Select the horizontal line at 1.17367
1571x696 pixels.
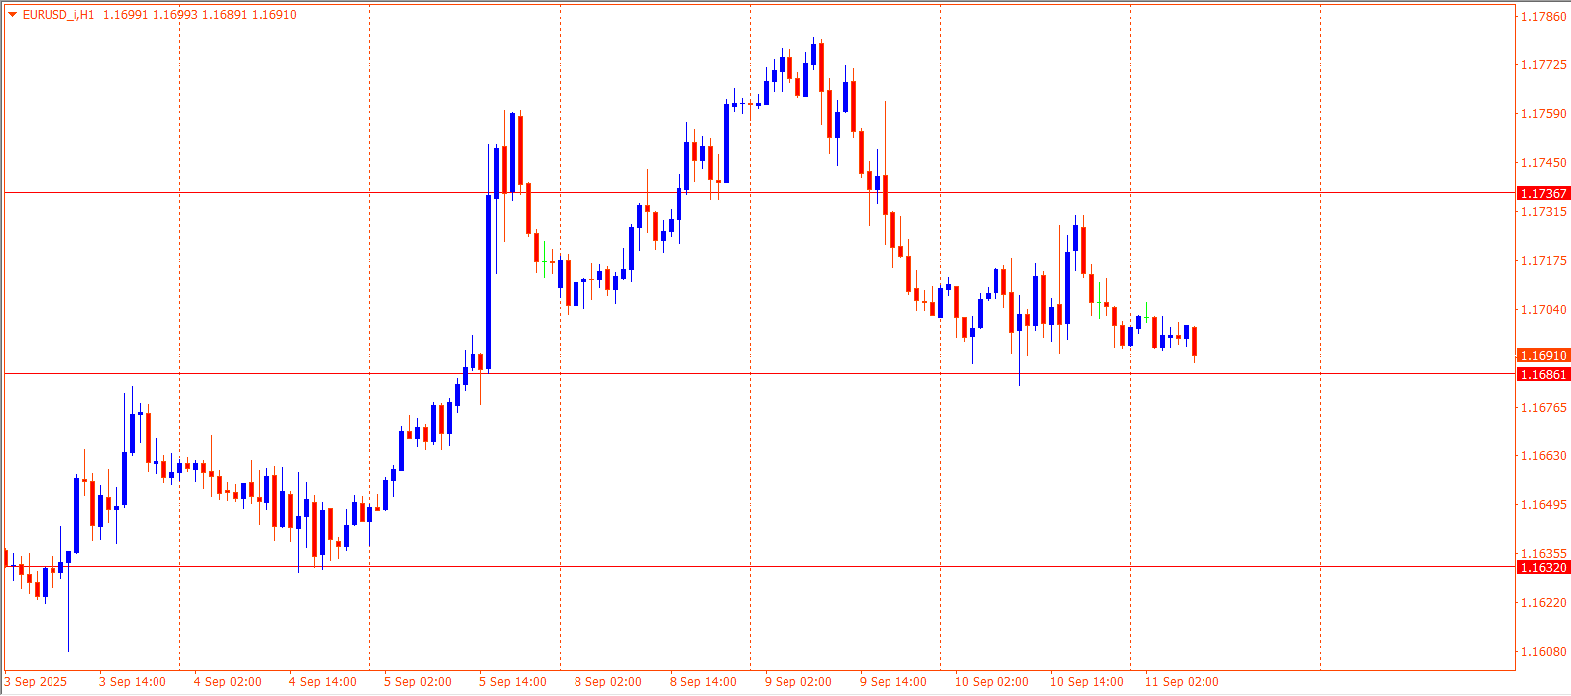click(x=297, y=193)
